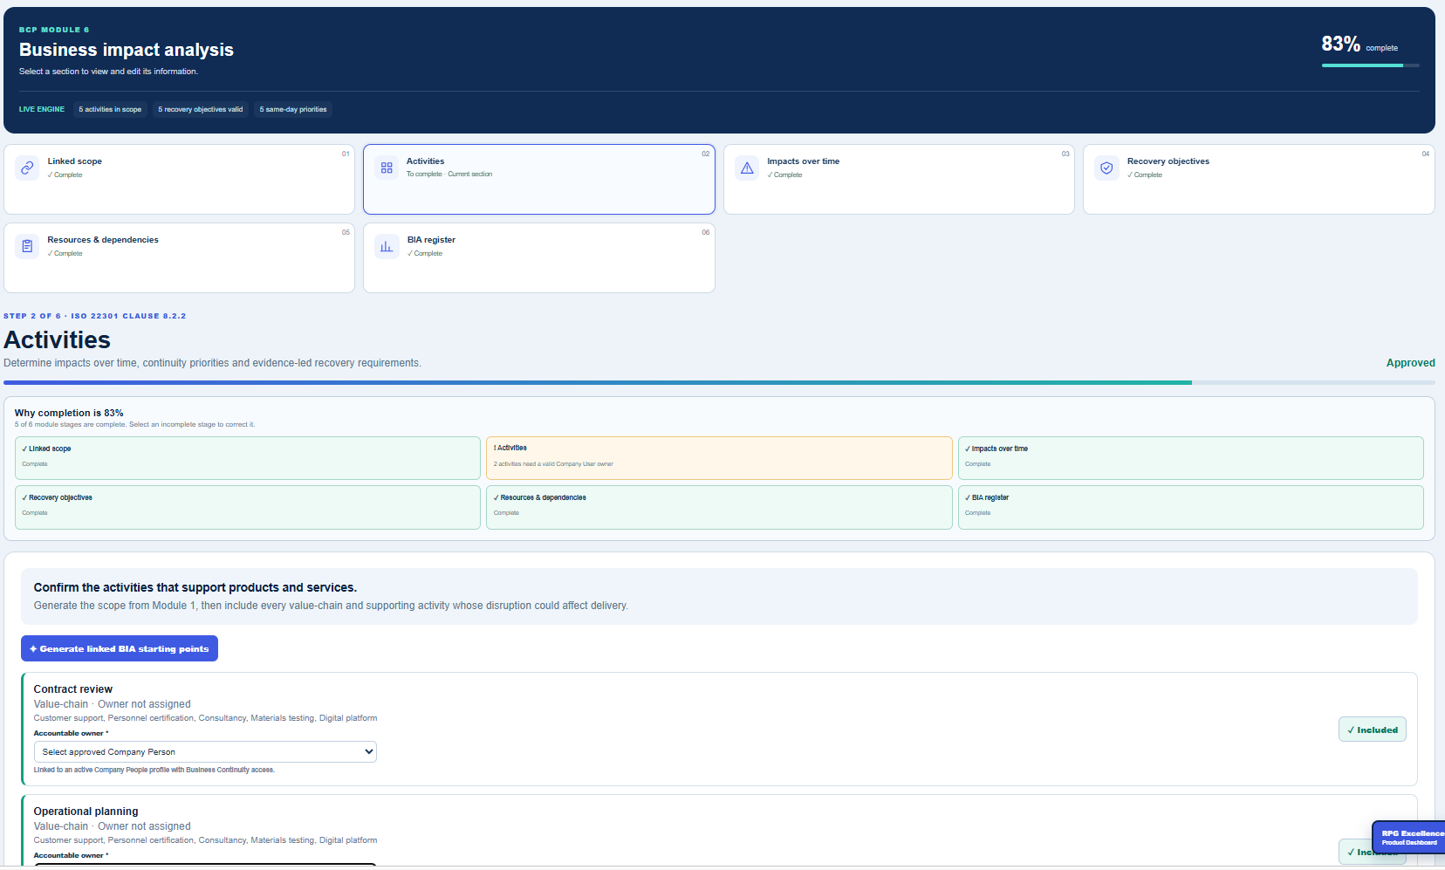Click the '5 recovery objectives valid' chip

(201, 109)
